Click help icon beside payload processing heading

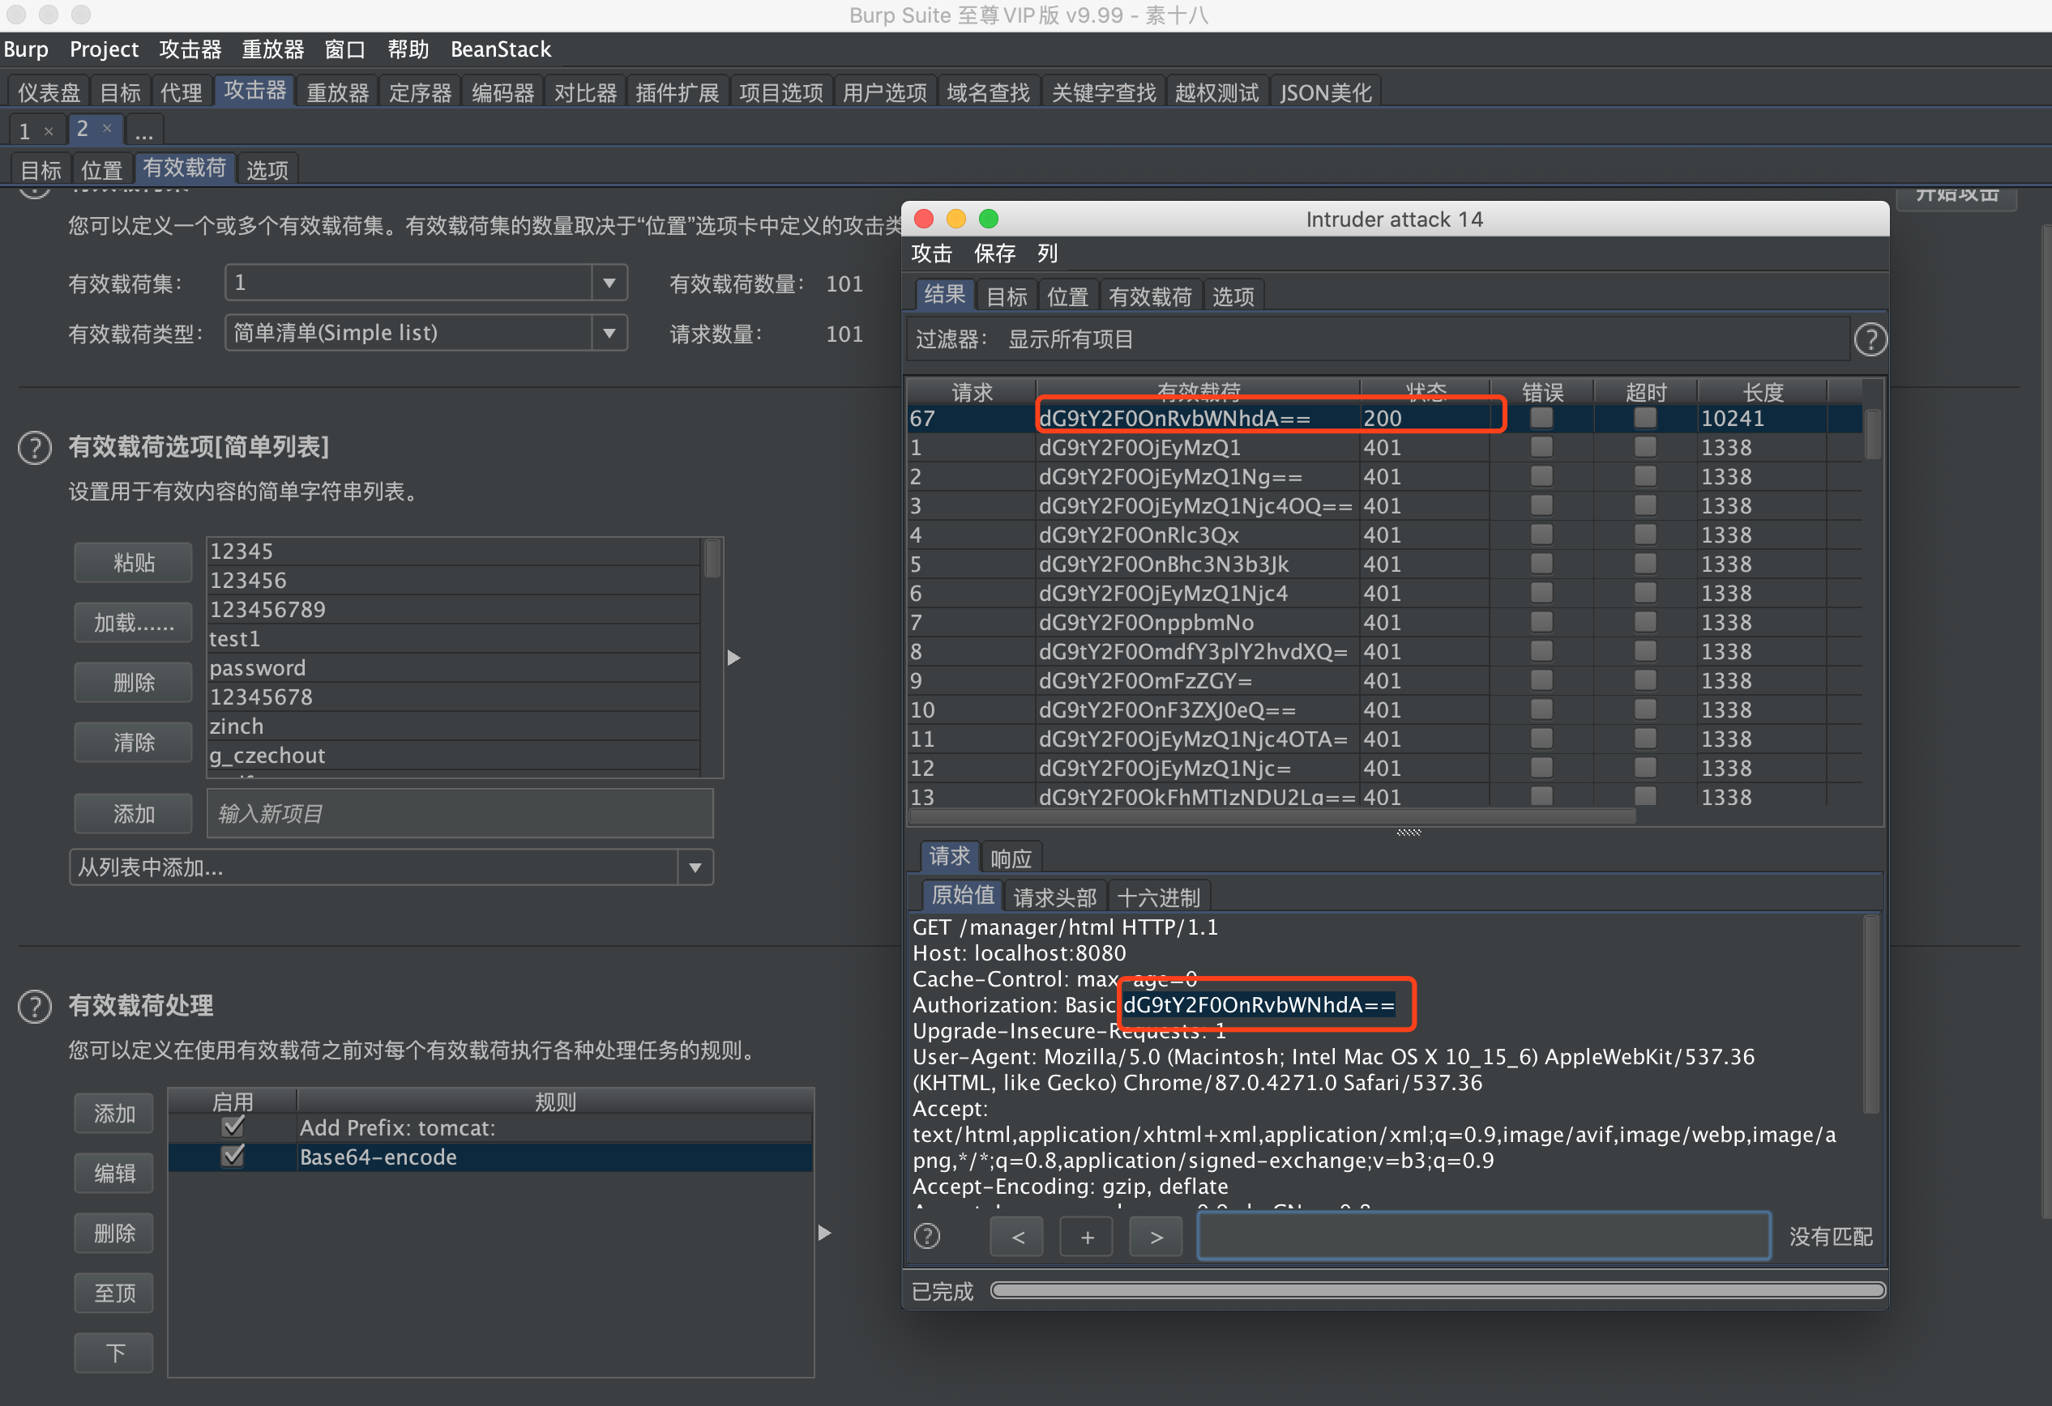click(x=34, y=1006)
